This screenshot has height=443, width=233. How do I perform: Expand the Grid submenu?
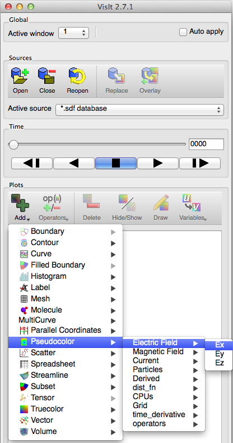pyautogui.click(x=164, y=406)
